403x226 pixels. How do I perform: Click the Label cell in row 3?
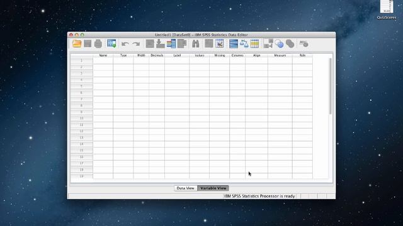(x=177, y=73)
